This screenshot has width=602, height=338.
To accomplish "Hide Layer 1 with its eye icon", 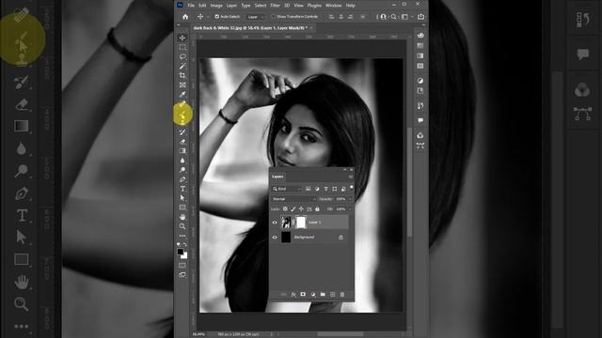I will click(275, 223).
